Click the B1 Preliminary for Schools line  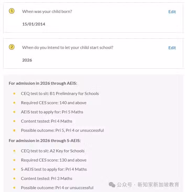(60, 94)
